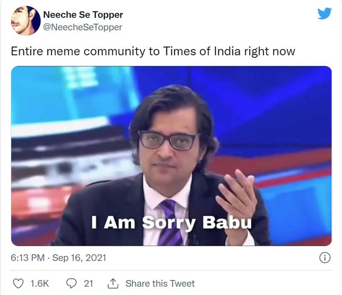This screenshot has height=295, width=342.
Task: Click the purple striped tie in the image
Action: (x=170, y=226)
